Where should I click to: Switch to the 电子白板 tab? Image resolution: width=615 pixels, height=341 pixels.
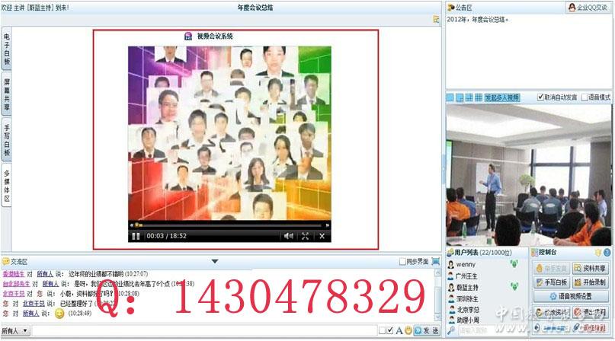[6, 50]
